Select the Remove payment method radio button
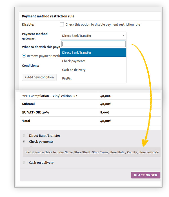Viewport: 169px width, 197px height. [x=24, y=56]
